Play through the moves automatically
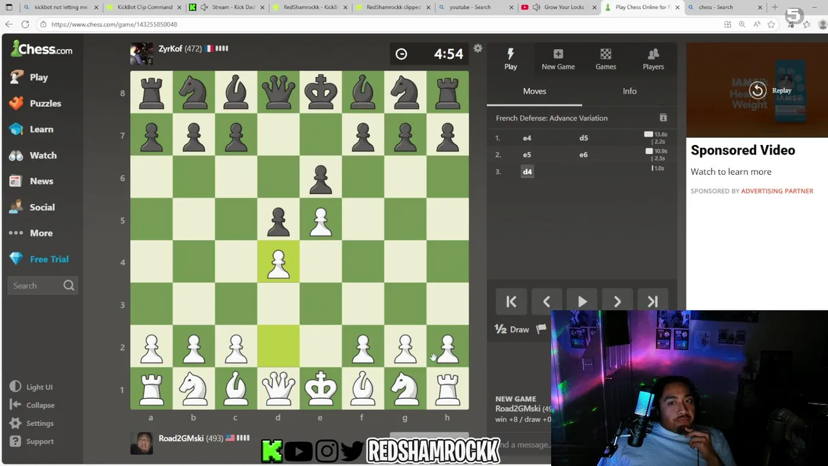Image resolution: width=828 pixels, height=466 pixels. 582,302
